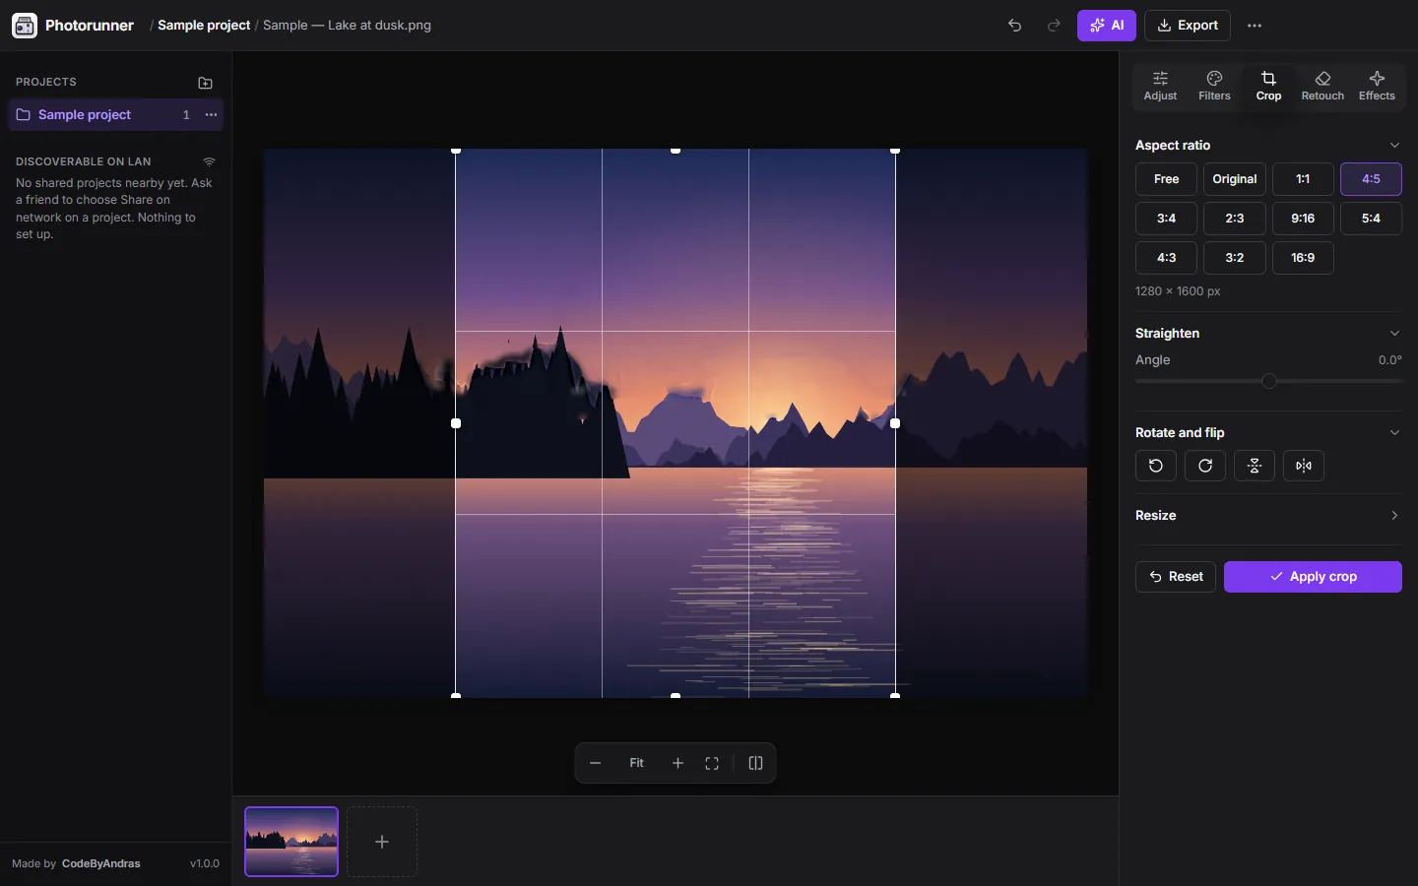Select the 2:3 aspect ratio
Viewport: 1418px width, 886px height.
1235,219
